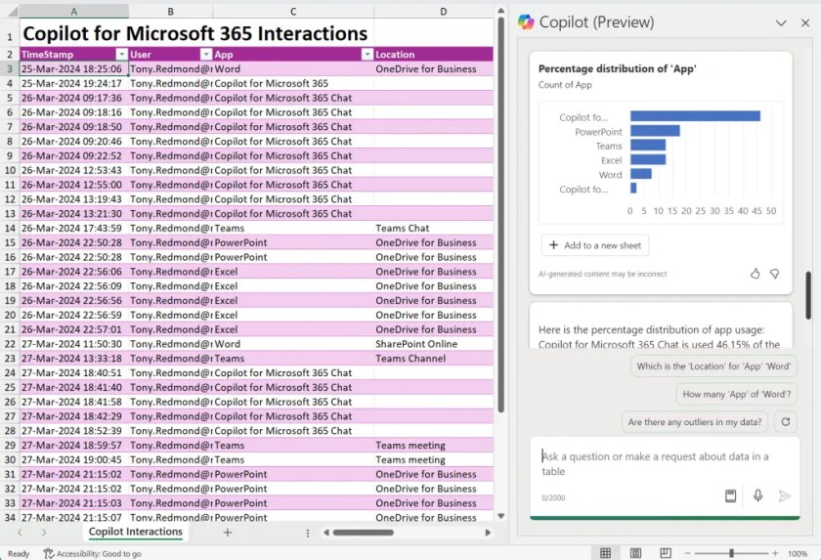
Task: Select column B header
Action: 171,12
